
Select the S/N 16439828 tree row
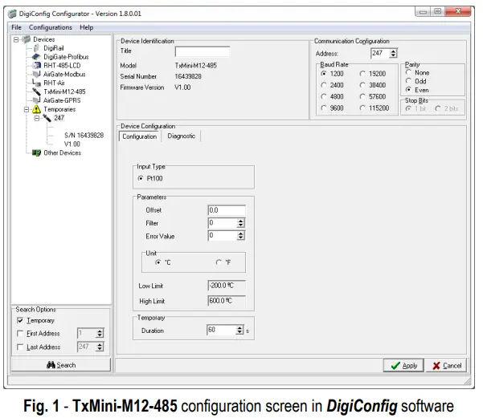(84, 136)
